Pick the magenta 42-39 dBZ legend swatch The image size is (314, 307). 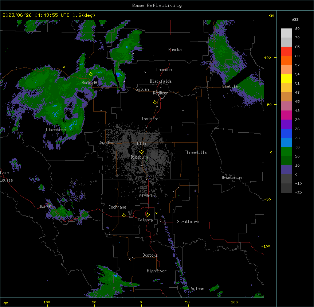[x=286, y=115]
